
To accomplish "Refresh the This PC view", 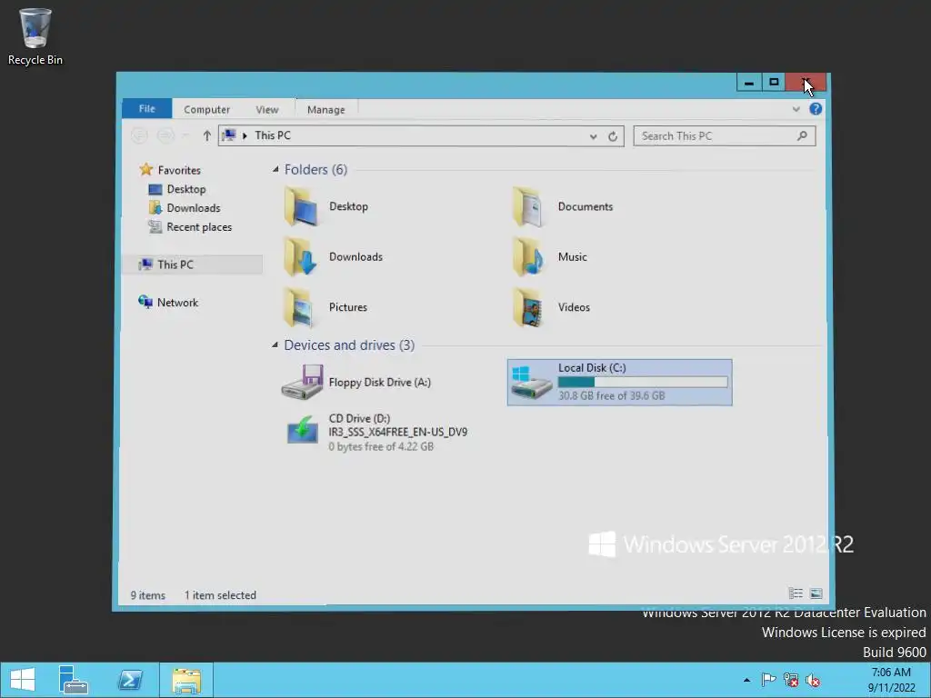I will point(613,136).
